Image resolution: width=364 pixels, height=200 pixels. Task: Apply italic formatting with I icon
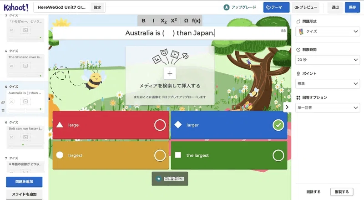coord(153,21)
